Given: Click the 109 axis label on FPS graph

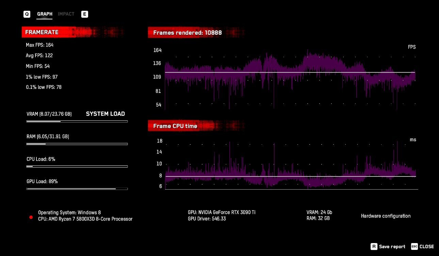Looking at the screenshot, I should (x=158, y=77).
